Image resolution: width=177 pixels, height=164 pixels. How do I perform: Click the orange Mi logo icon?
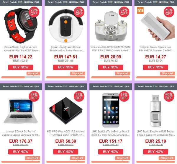tap(140, 11)
